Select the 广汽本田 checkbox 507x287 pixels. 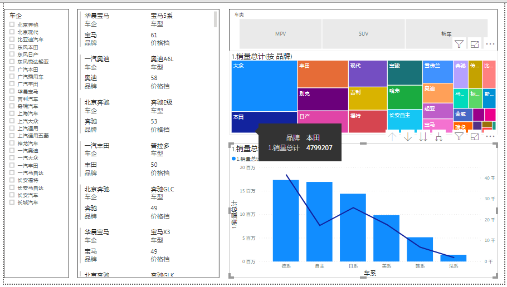12,69
